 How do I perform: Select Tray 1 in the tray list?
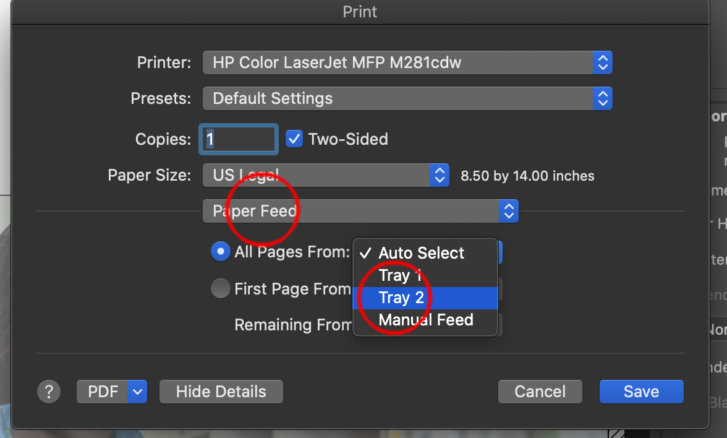pyautogui.click(x=425, y=275)
